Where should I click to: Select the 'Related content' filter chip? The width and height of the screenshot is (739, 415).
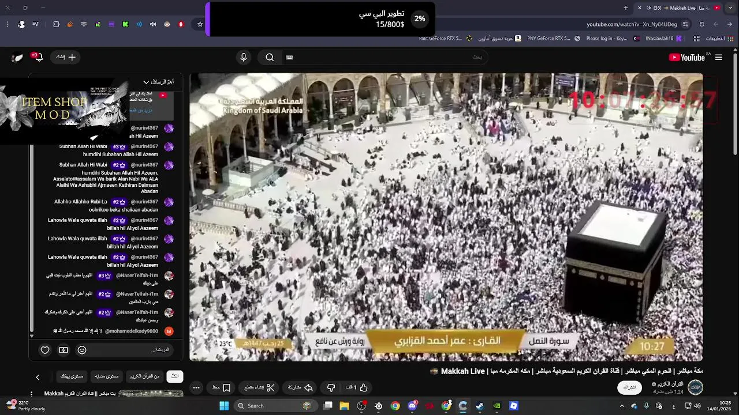pos(107,376)
